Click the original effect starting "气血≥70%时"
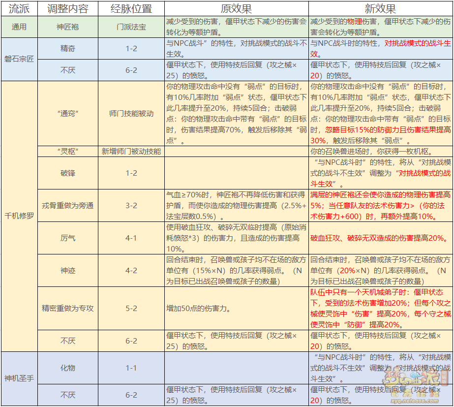Viewport: 454px width, 407px height. (236, 205)
